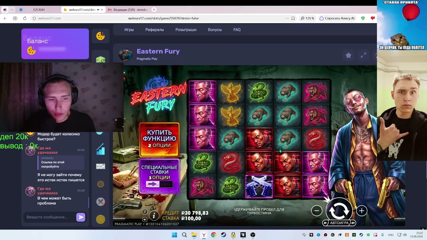Switch to the EZCASH browser tab

[39, 10]
